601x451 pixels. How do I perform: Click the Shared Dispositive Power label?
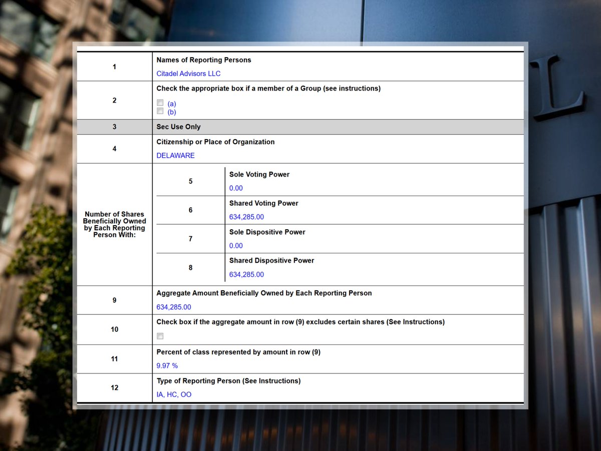272,261
